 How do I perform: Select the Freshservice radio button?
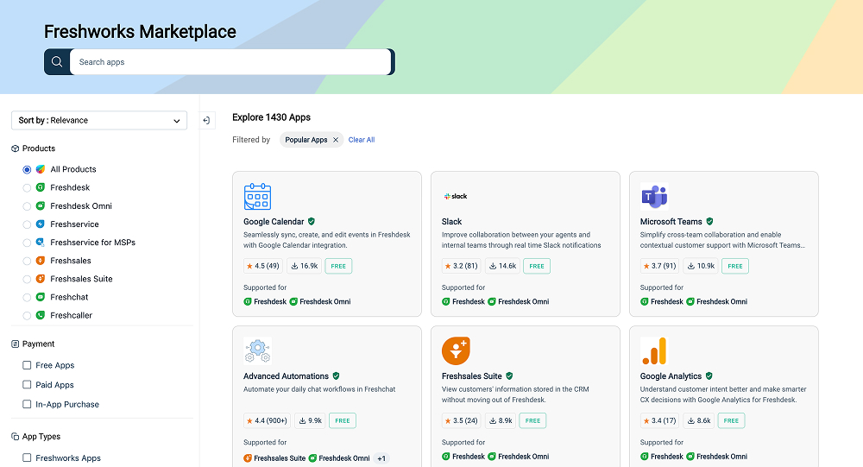click(27, 224)
